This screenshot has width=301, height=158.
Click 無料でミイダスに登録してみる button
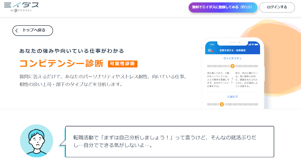(223, 7)
